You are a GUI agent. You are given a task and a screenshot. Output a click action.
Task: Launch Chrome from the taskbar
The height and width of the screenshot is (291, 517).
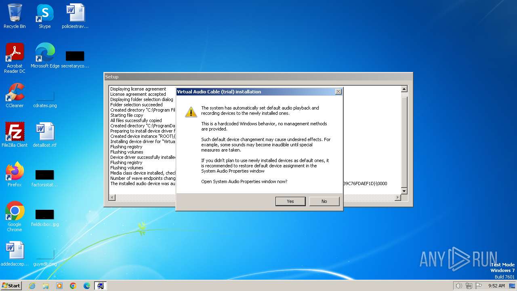tap(73, 286)
